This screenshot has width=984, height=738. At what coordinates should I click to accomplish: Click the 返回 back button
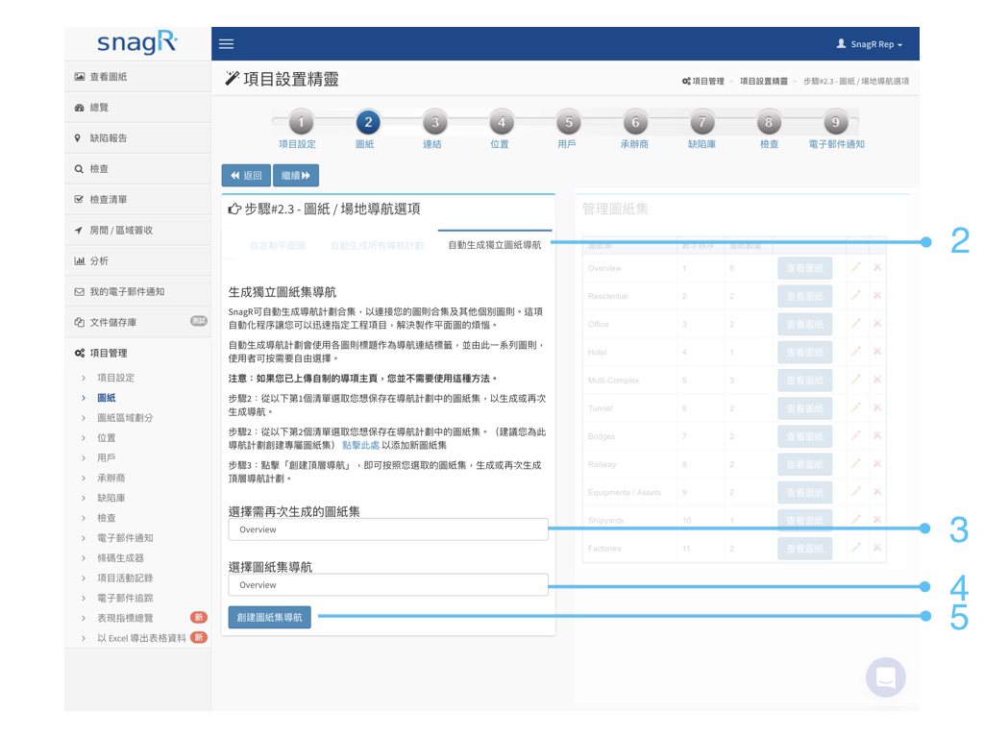[246, 176]
